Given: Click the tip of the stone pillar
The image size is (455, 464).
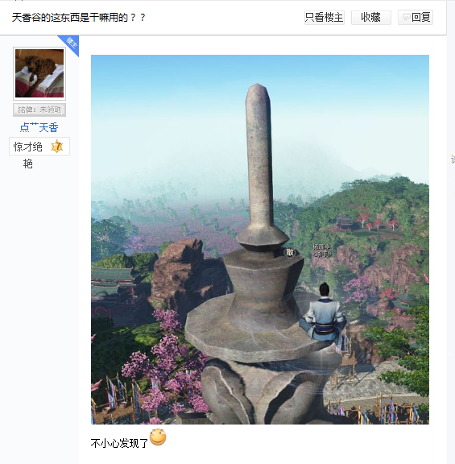Looking at the screenshot, I should click(x=258, y=89).
